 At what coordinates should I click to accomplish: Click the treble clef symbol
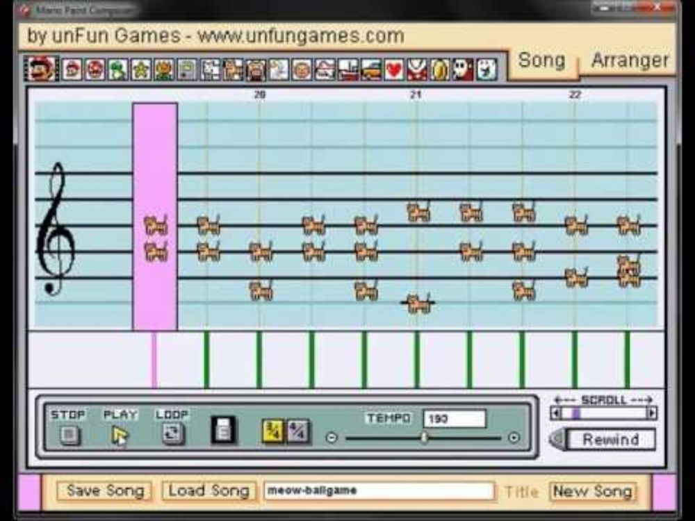[x=56, y=228]
